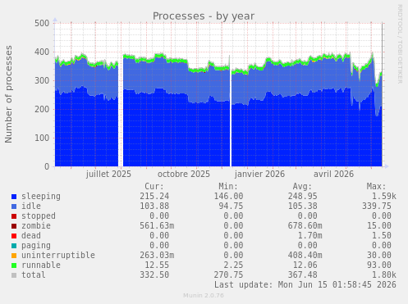Viewport: 408px width, 304px height.
Task: Click the 'Last update' timestamp text
Action: click(305, 285)
